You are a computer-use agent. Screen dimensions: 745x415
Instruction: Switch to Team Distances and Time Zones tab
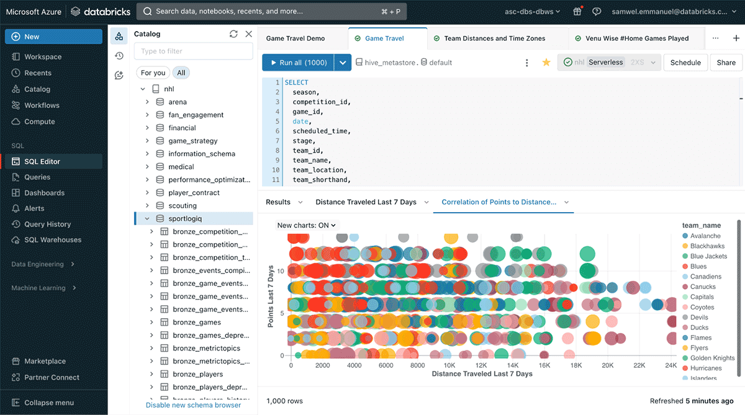point(494,38)
